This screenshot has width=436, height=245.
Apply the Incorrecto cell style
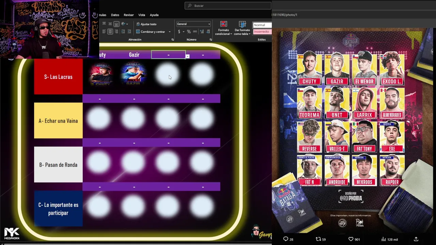pos(262,32)
